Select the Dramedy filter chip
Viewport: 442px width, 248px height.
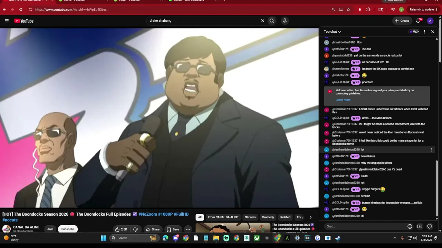click(268, 217)
